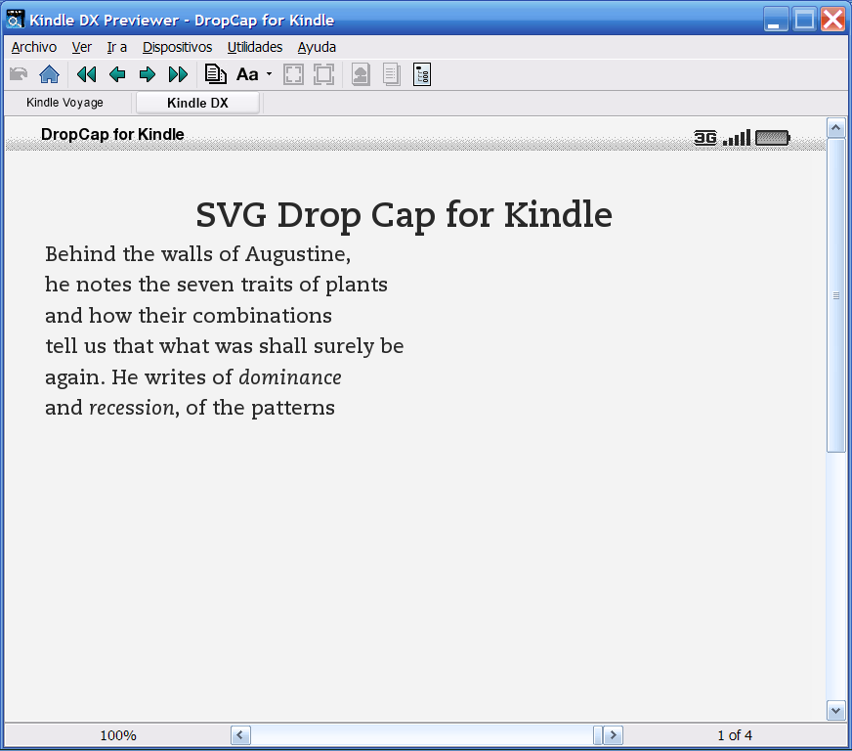Screen dimensions: 852x751
Task: Click the vertical scrollbar down arrow
Action: (835, 710)
